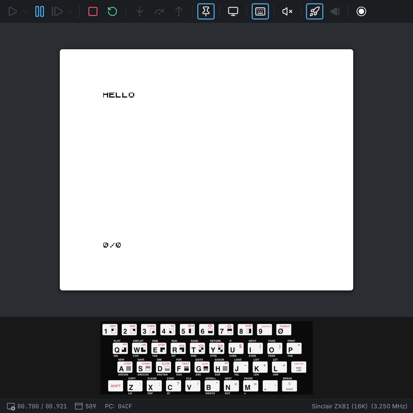Screen dimensions: 413x413
Task: Click the red SHIFT key
Action: coord(115,386)
